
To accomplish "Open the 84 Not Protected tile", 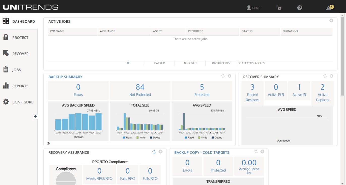I will pos(140,91).
